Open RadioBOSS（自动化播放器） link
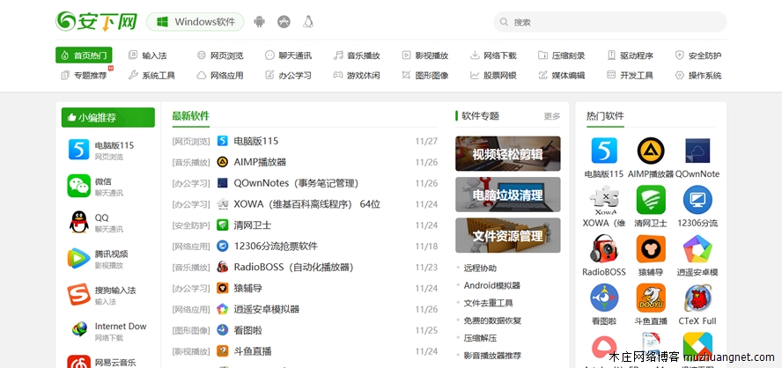The image size is (782, 368). (x=294, y=268)
